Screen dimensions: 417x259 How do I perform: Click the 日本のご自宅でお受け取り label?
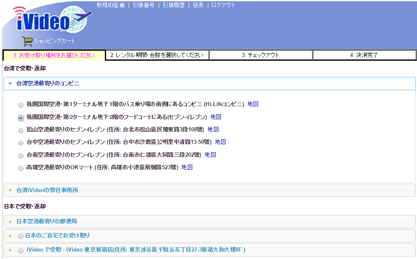click(x=57, y=236)
